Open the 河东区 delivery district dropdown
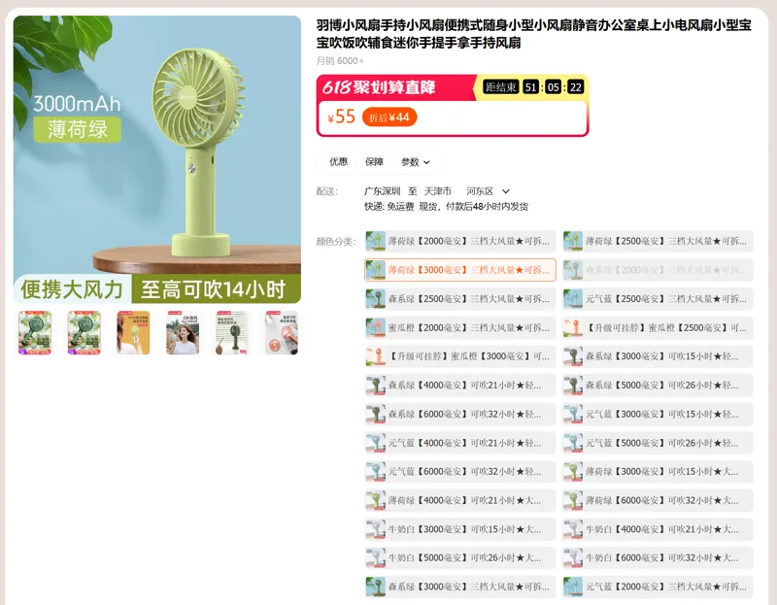Viewport: 777px width, 605px height. 488,191
